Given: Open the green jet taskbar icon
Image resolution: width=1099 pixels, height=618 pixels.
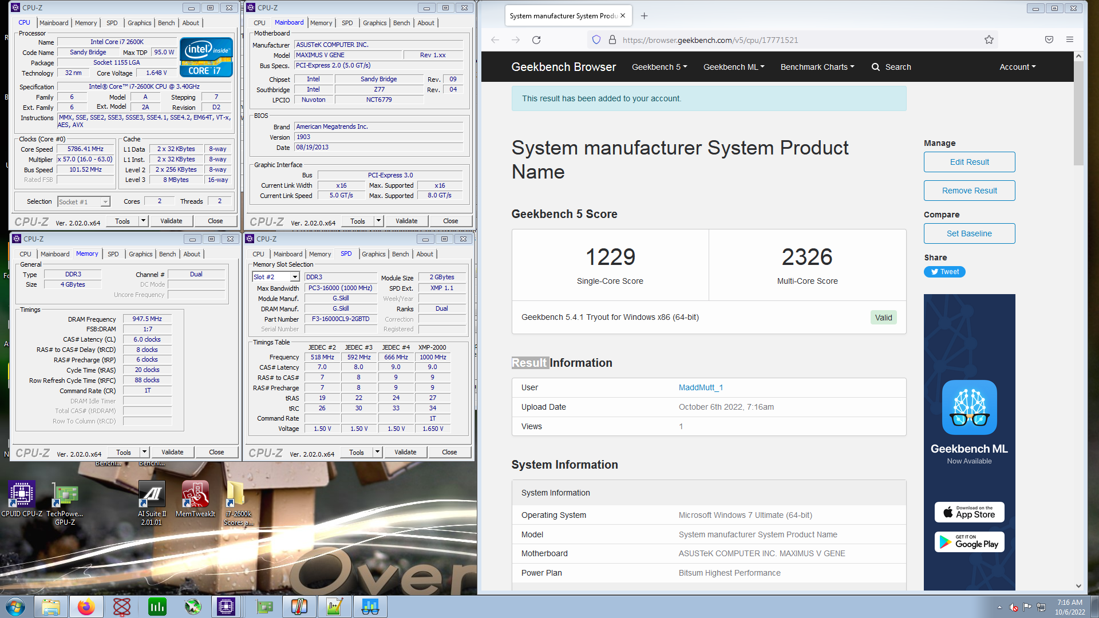Looking at the screenshot, I should 192,607.
